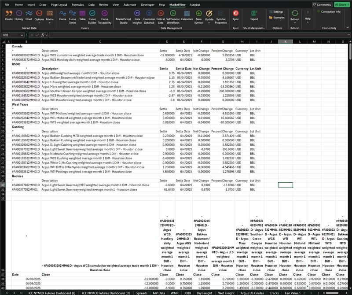The height and width of the screenshot is (295, 352).
Task: Select row 32 header
Action: (3, 185)
